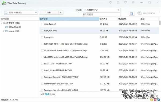Collapse the 所有文件 (385) tree node

(2, 23)
